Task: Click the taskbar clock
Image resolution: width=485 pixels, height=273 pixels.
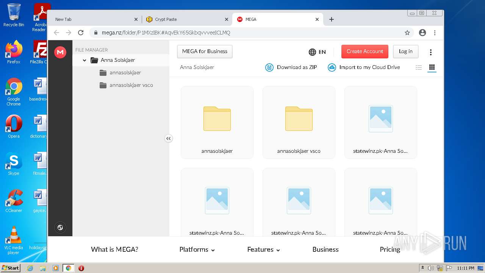Action: point(466,268)
